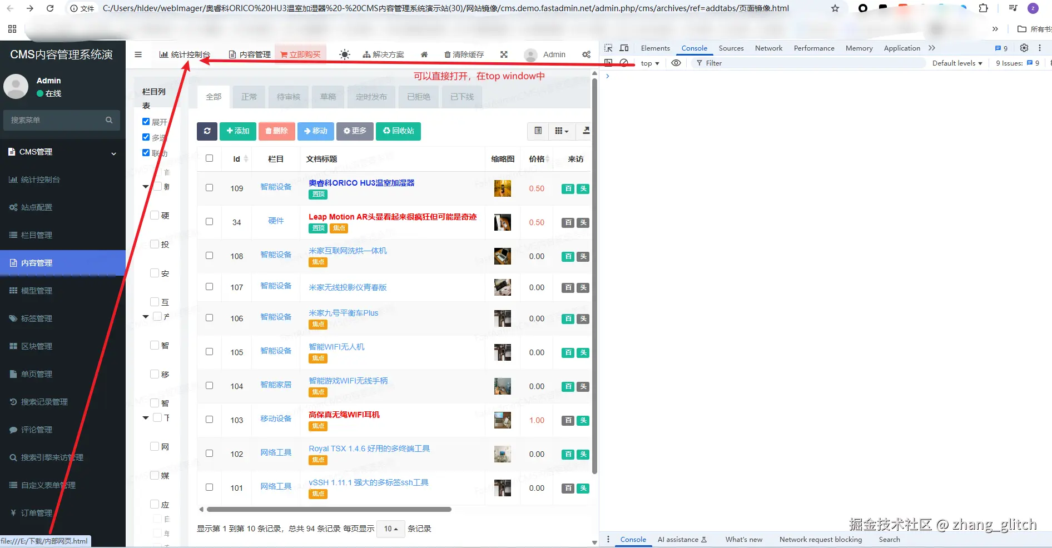Screen dimensions: 1052x548
Task: Open the DevTools drawer three-dot menu
Action: (608, 539)
